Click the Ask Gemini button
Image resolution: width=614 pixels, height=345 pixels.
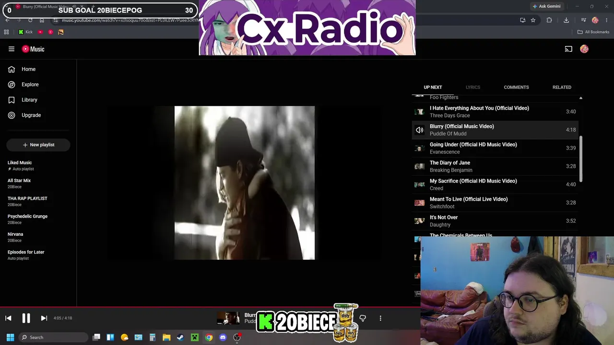click(546, 6)
